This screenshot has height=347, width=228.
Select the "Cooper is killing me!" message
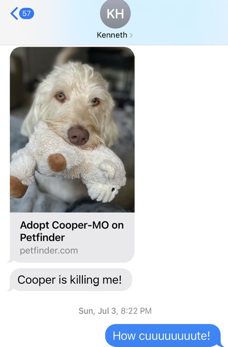tap(71, 280)
